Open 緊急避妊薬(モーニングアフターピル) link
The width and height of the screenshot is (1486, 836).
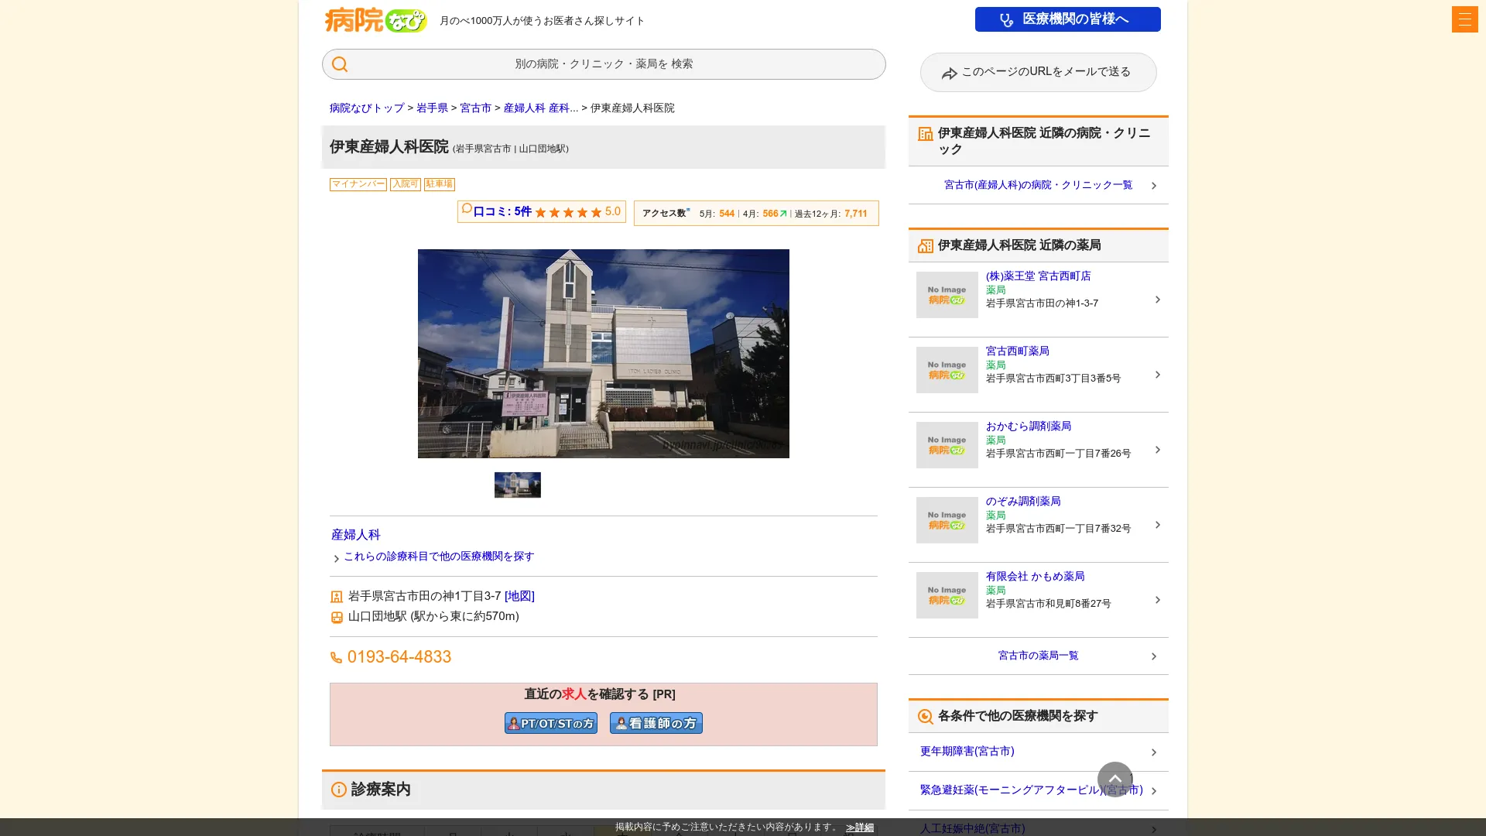pyautogui.click(x=1031, y=790)
